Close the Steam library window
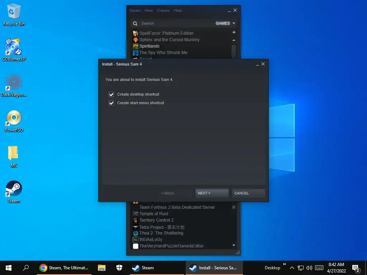367x275 pixels. click(235, 10)
